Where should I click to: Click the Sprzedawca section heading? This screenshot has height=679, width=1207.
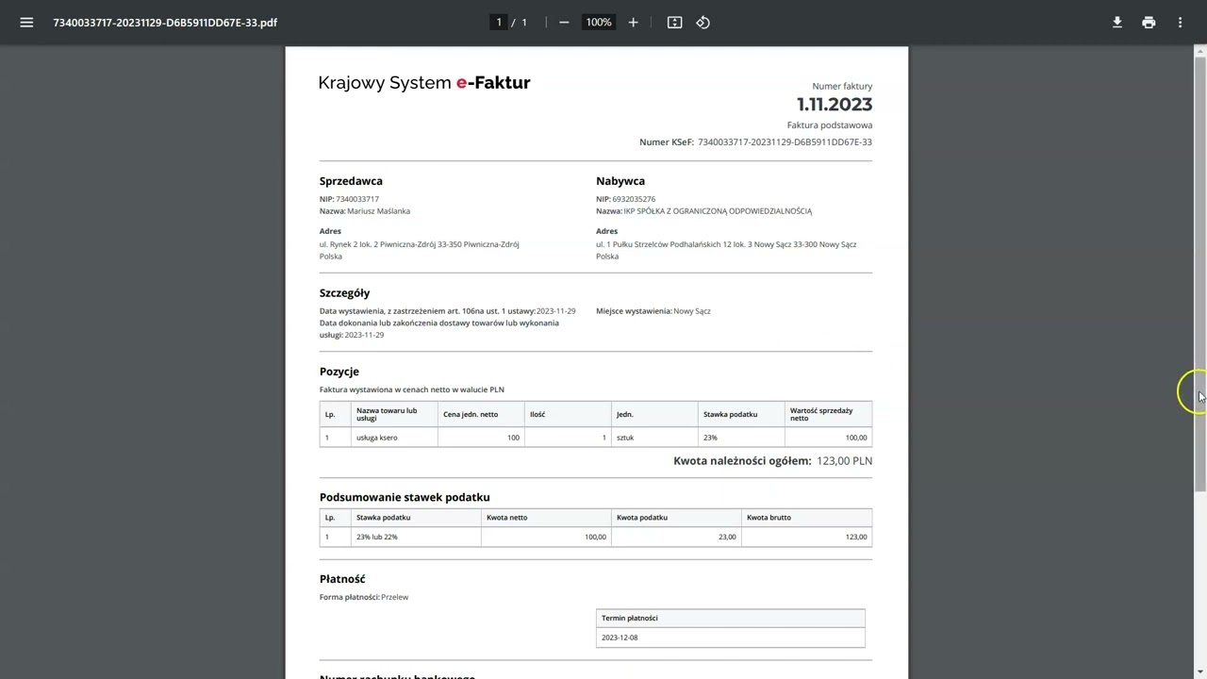pos(351,181)
